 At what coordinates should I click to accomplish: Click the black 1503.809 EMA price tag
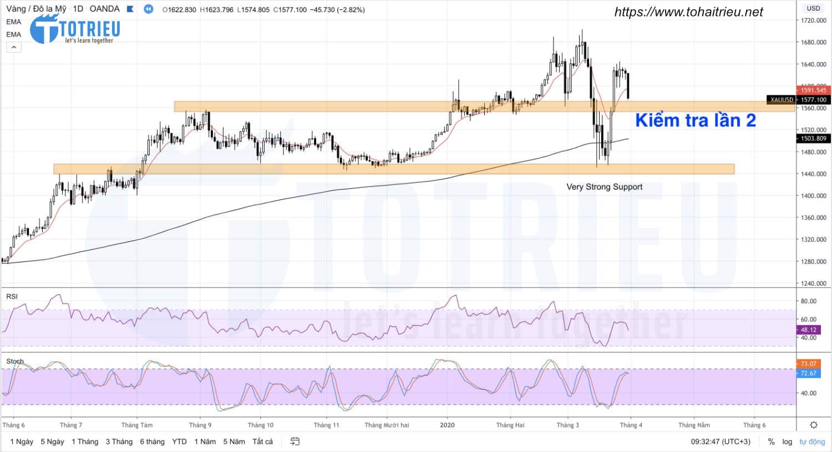pyautogui.click(x=813, y=138)
